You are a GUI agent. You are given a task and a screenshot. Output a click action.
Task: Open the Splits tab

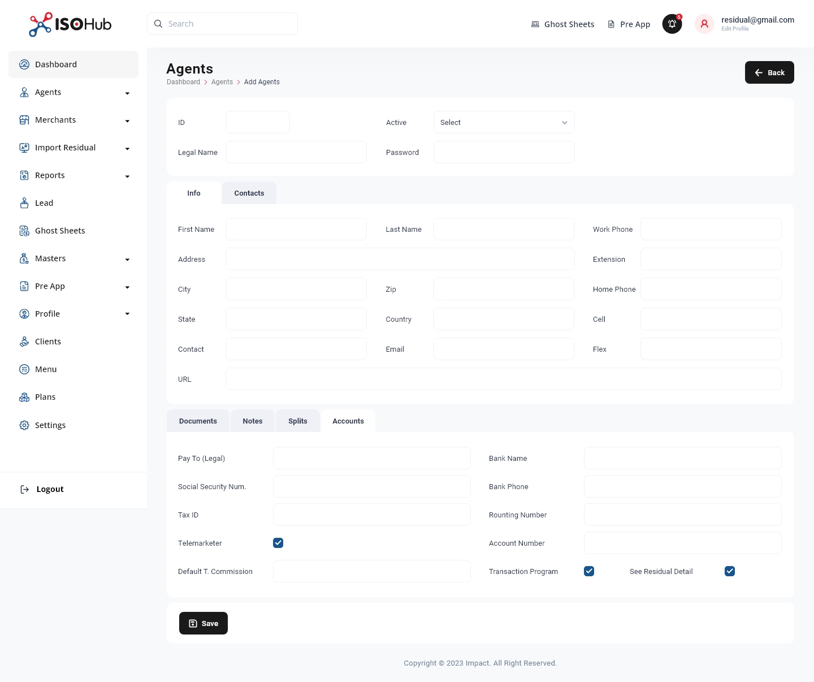pyautogui.click(x=298, y=421)
